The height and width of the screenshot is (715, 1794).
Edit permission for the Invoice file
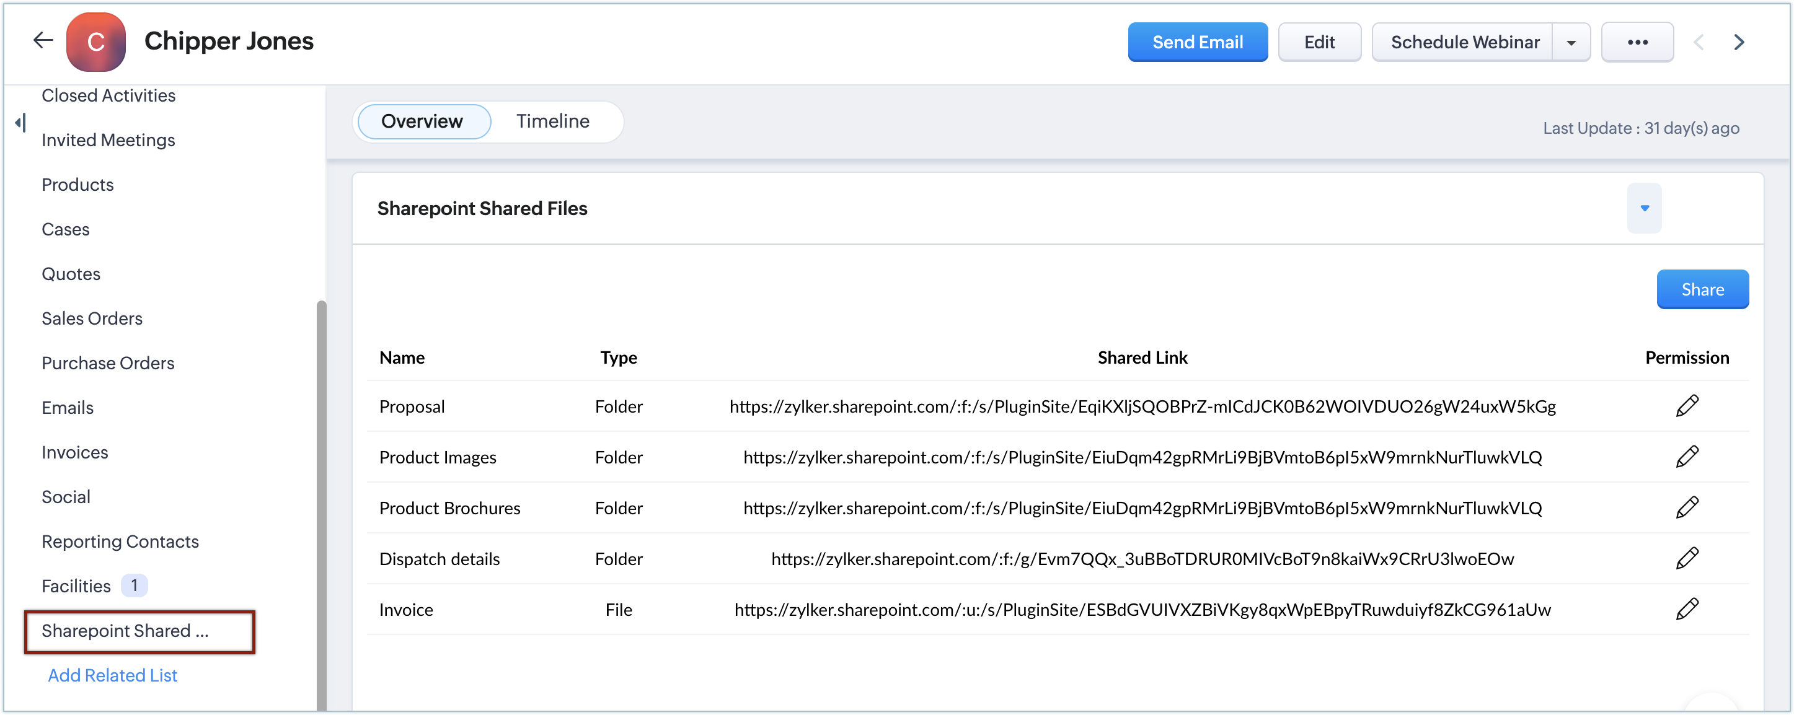click(1686, 609)
